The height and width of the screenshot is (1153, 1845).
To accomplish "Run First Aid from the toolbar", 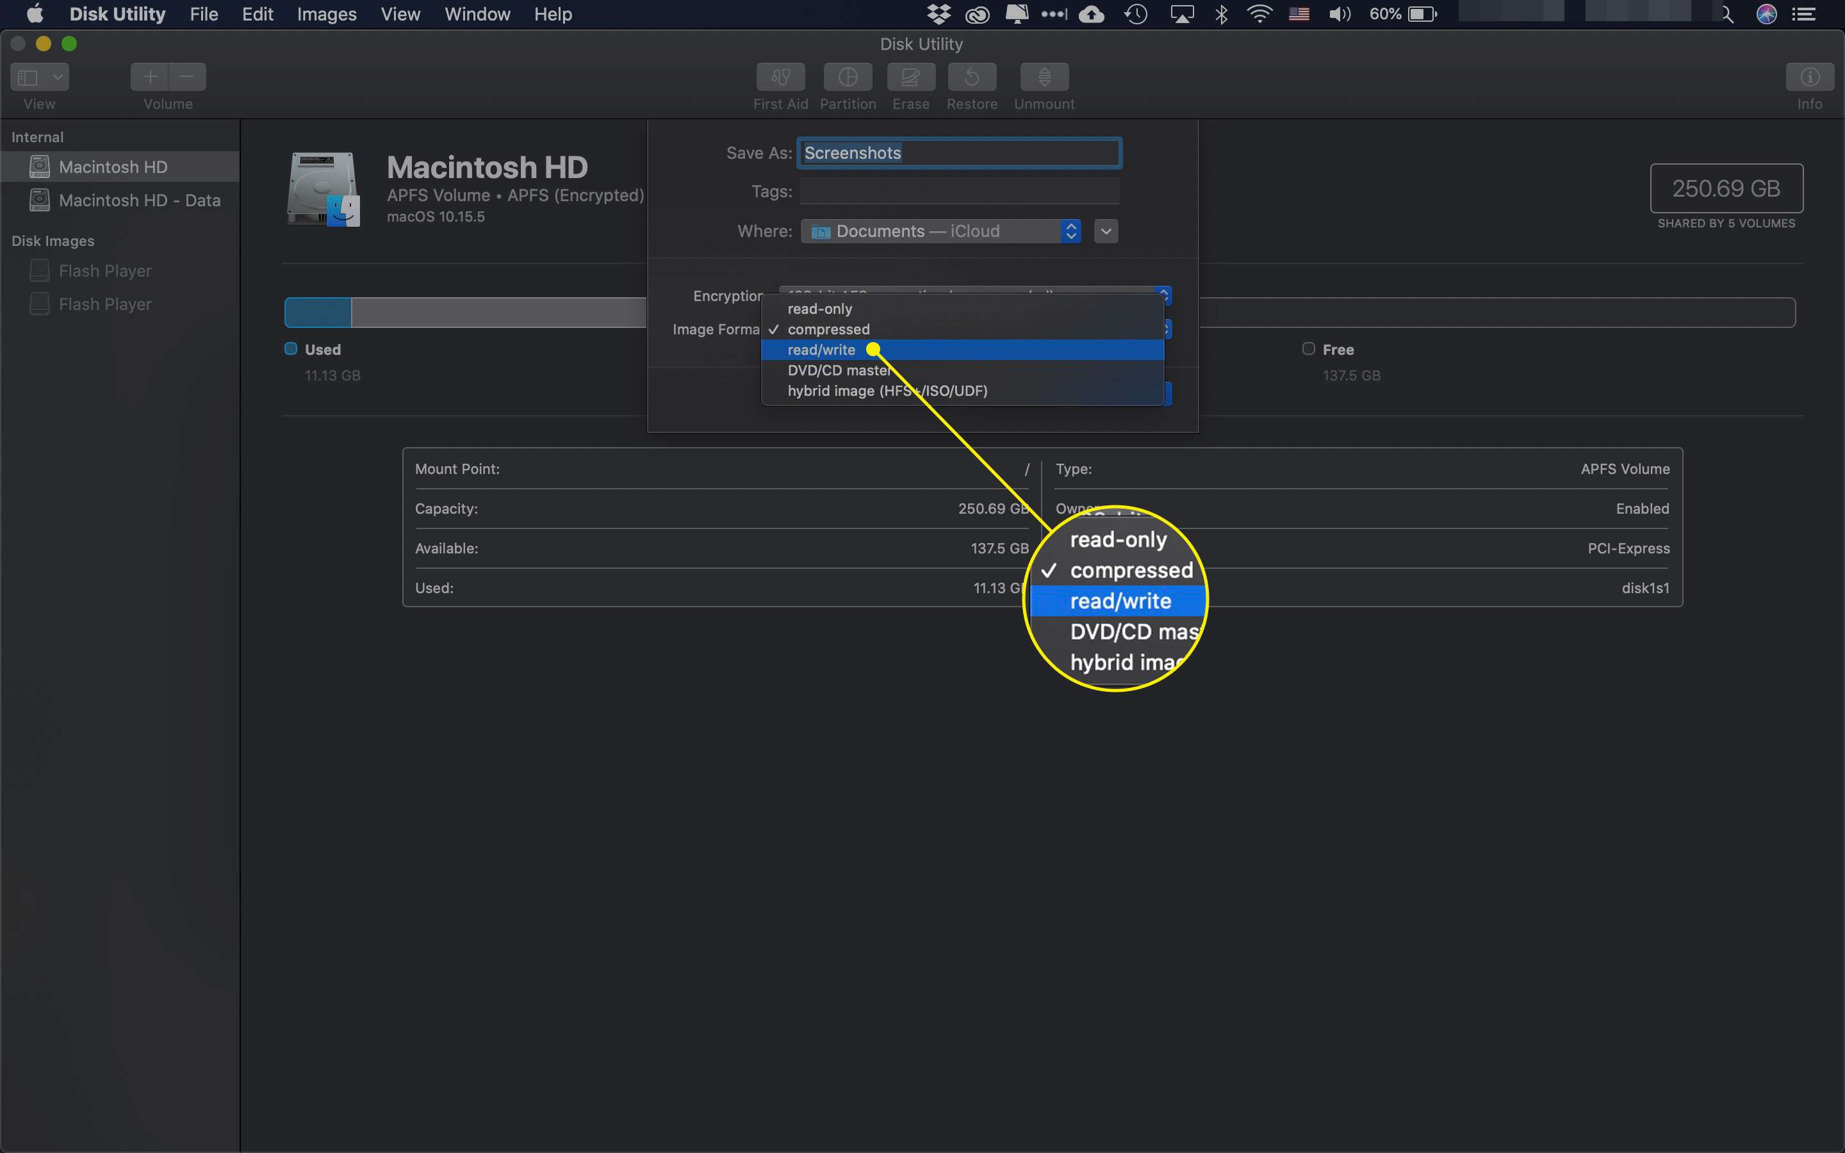I will [x=780, y=77].
